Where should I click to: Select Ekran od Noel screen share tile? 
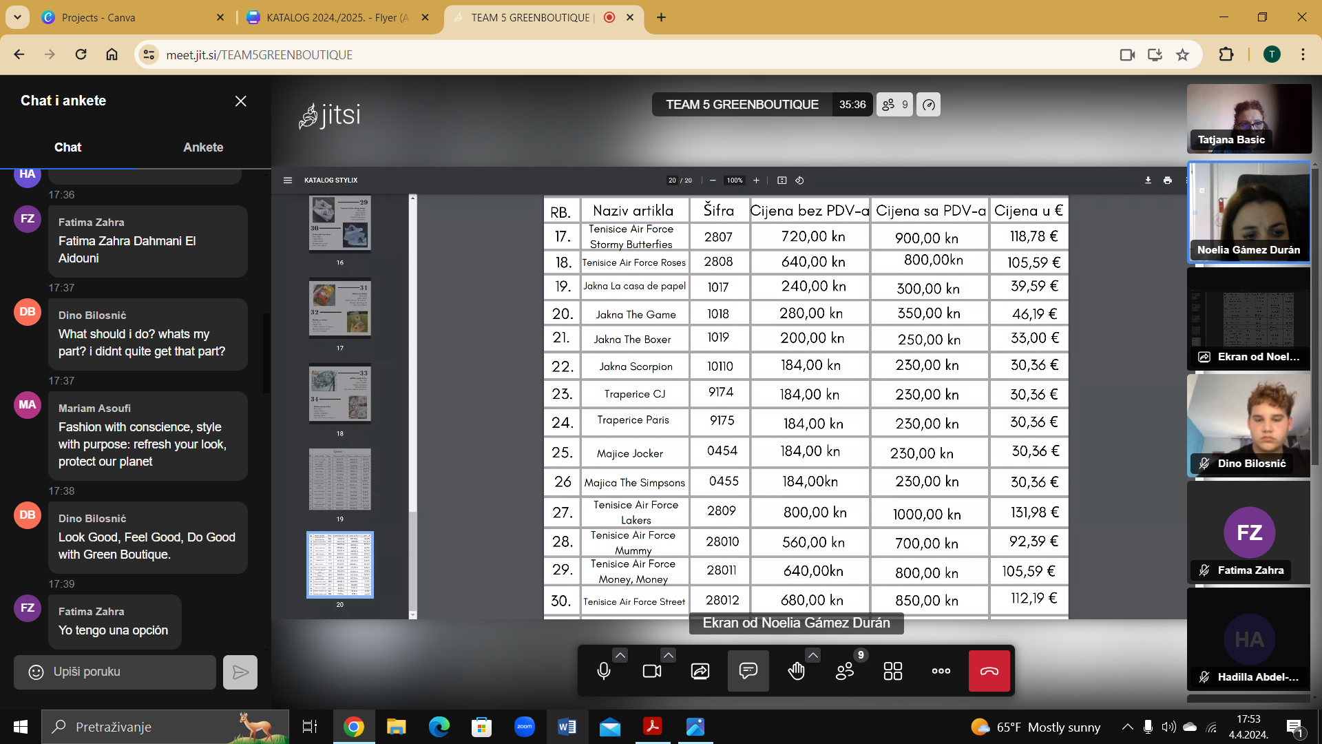pos(1249,319)
